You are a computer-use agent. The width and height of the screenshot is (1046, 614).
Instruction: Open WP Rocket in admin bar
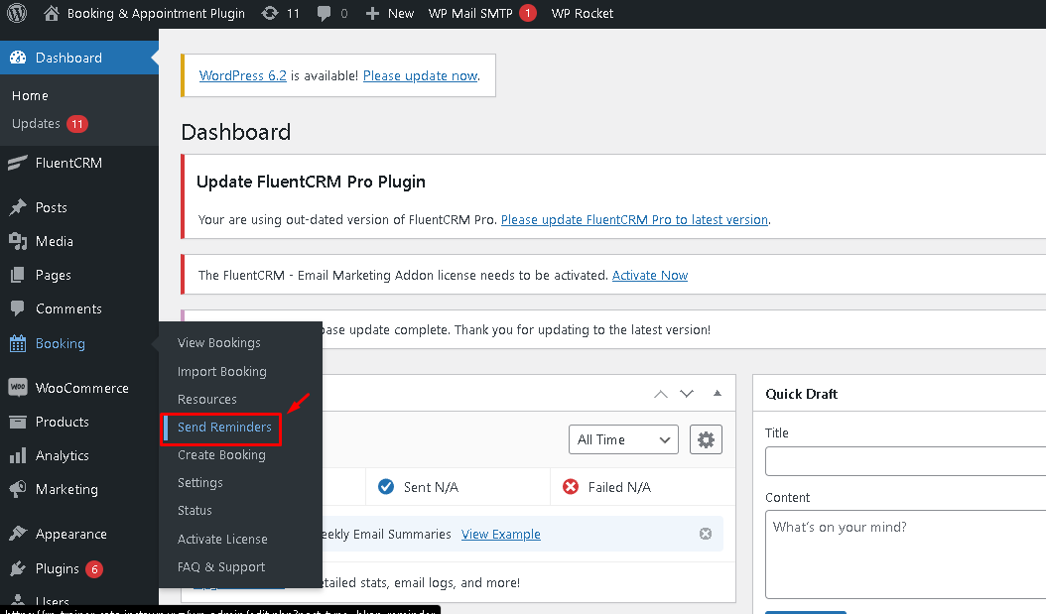tap(583, 13)
